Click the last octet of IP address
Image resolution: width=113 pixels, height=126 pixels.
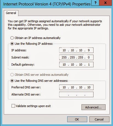pos(89,50)
